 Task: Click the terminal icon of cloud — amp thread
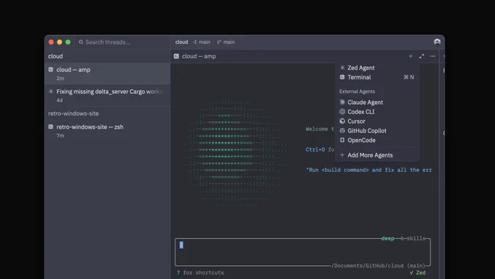click(x=51, y=69)
